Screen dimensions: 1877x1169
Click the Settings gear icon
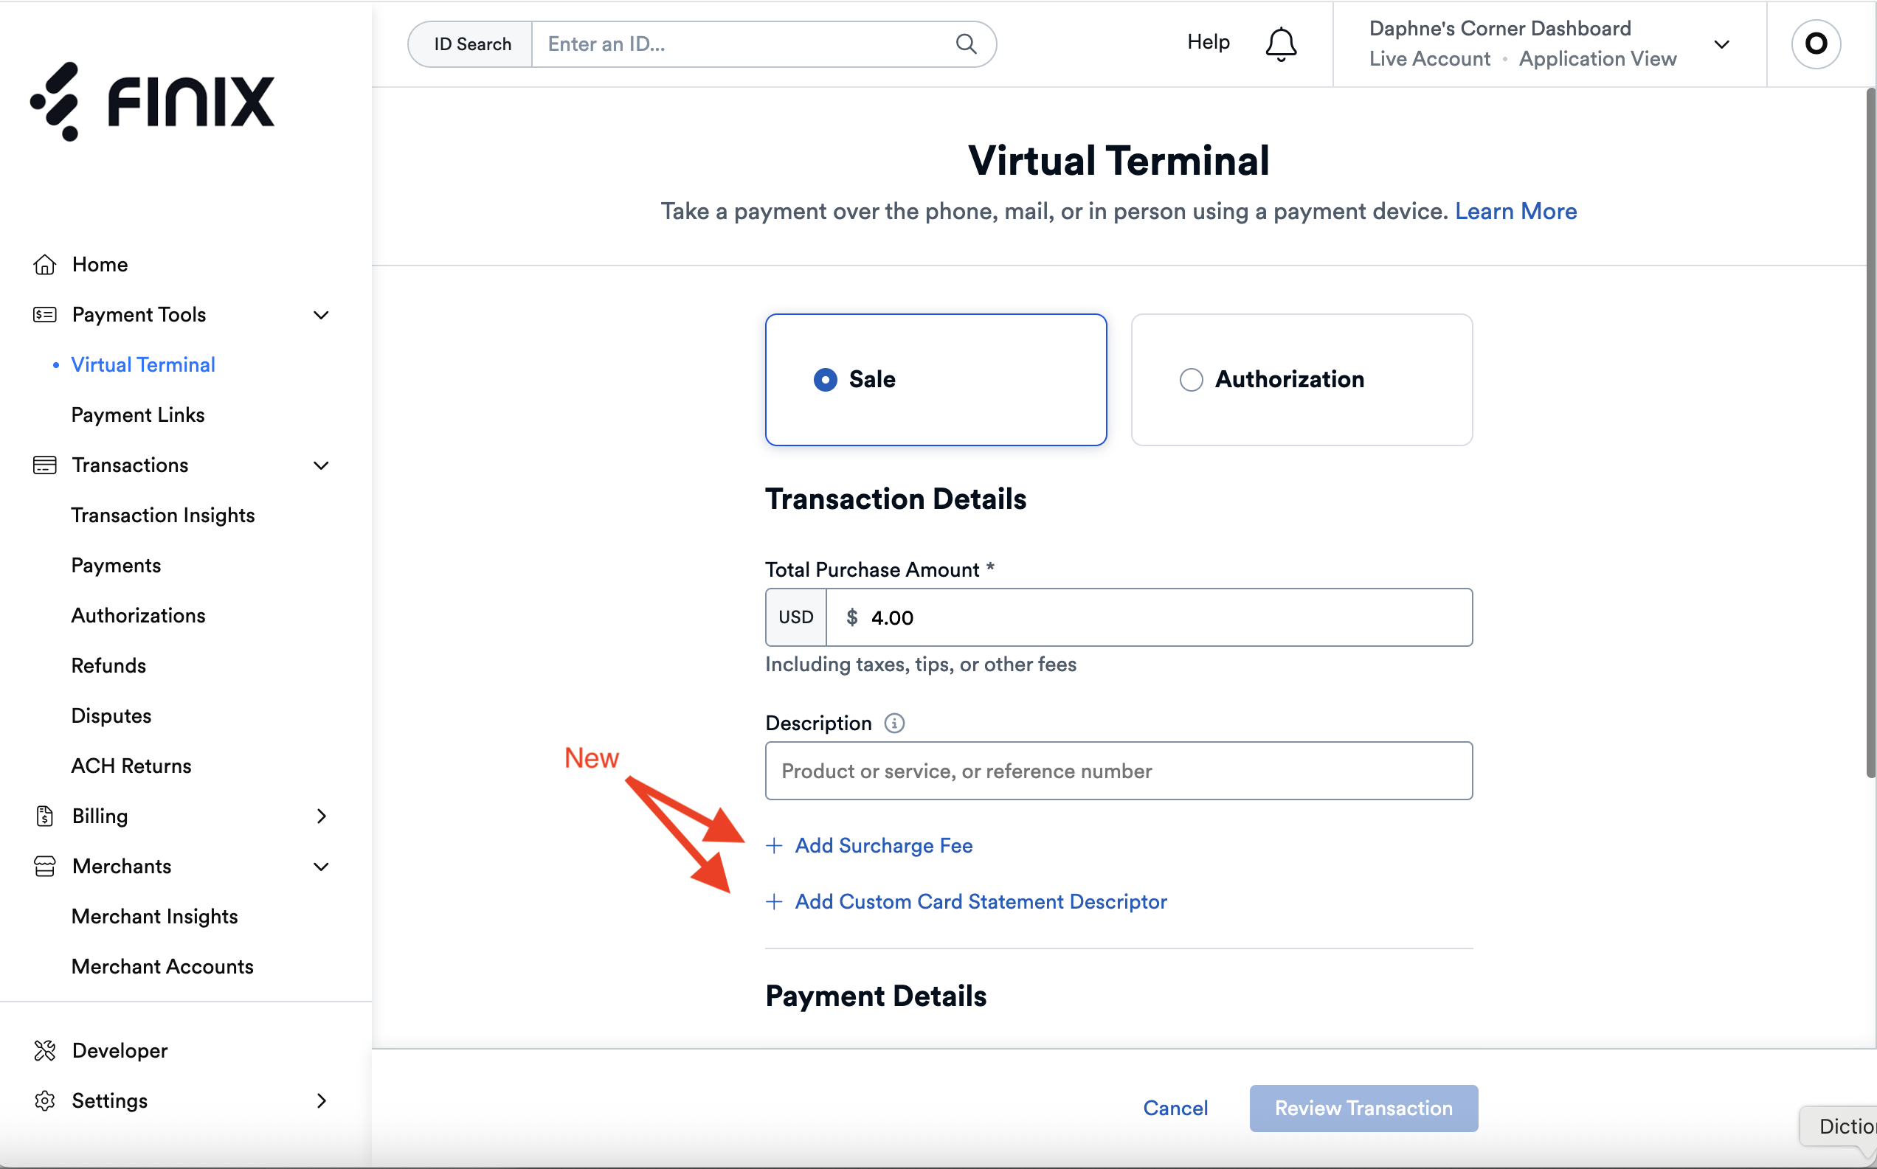pyautogui.click(x=45, y=1100)
